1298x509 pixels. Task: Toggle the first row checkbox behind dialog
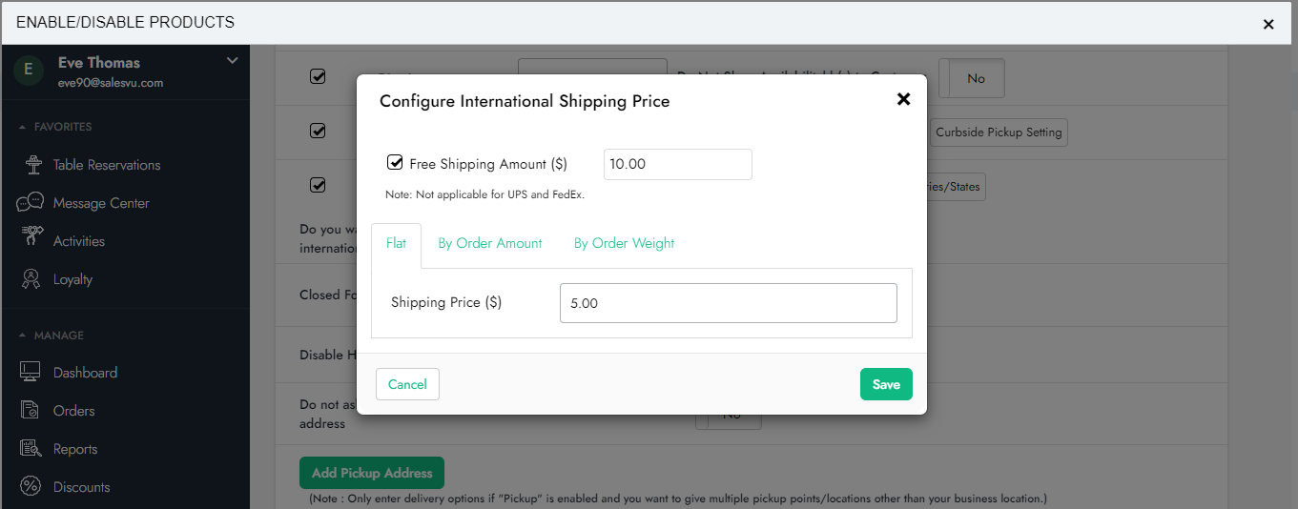318,77
